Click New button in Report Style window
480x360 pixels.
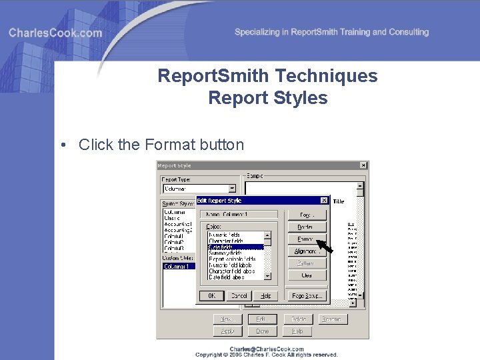228,319
